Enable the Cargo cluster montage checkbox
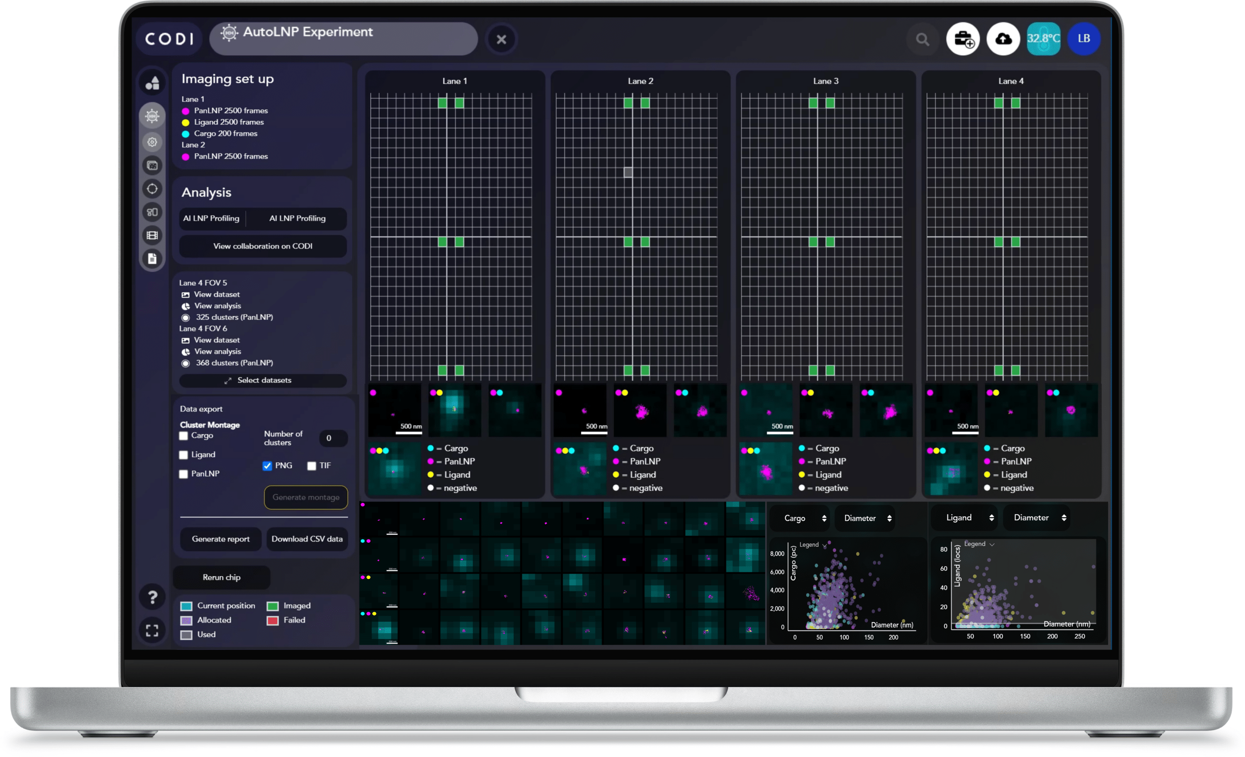The width and height of the screenshot is (1245, 757). tap(184, 436)
